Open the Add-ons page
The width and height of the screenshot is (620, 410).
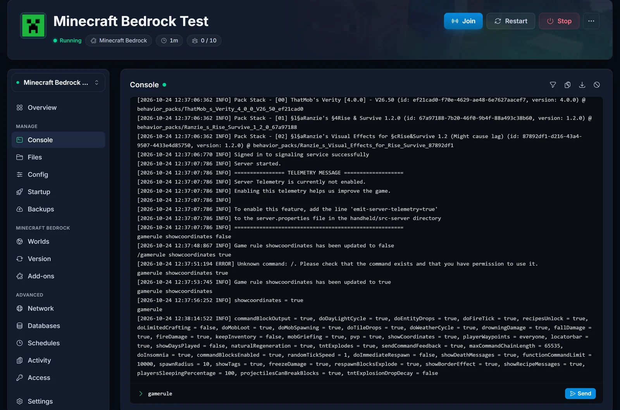click(x=58, y=276)
